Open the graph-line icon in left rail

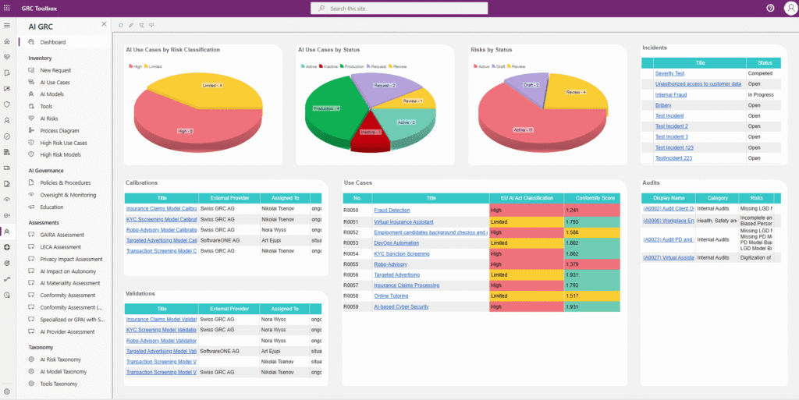click(6, 279)
